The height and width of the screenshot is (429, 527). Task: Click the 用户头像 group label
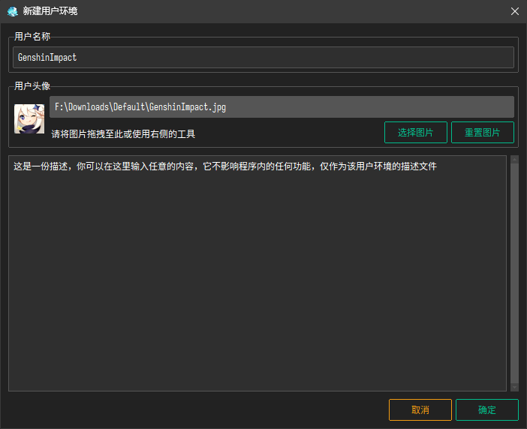32,86
